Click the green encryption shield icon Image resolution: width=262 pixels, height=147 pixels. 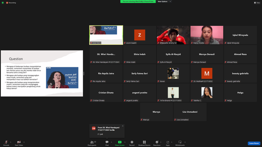click(x=3, y=3)
